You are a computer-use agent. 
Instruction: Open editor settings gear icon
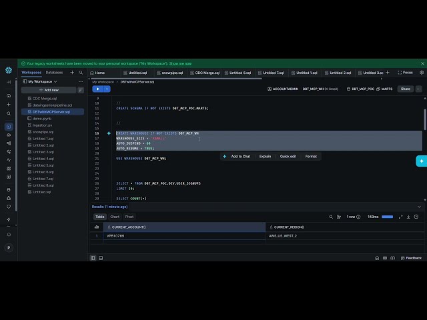pyautogui.click(x=422, y=73)
